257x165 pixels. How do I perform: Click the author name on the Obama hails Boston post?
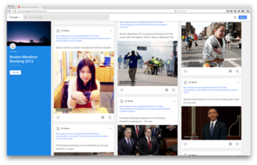click(x=193, y=82)
